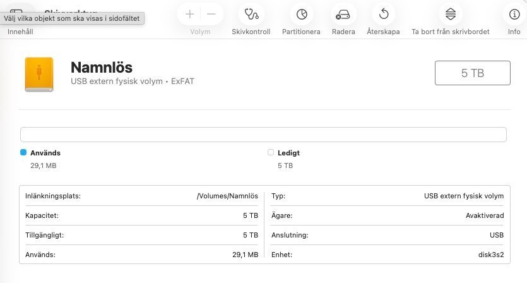Click the plus button to add volume
The width and height of the screenshot is (527, 283).
pyautogui.click(x=189, y=14)
